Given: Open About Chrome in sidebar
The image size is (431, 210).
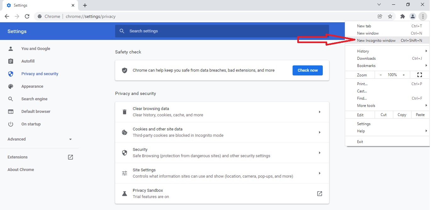Looking at the screenshot, I should click(x=21, y=170).
